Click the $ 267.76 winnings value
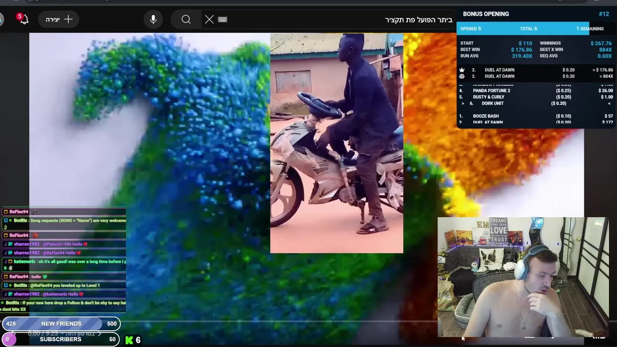This screenshot has width=617, height=347. (601, 43)
